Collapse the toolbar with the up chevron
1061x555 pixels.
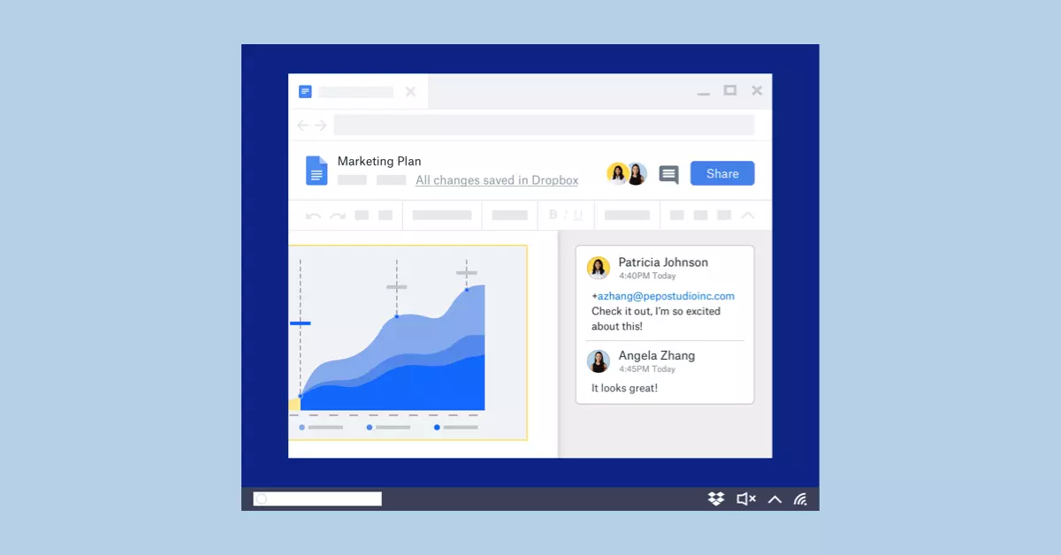tap(748, 215)
